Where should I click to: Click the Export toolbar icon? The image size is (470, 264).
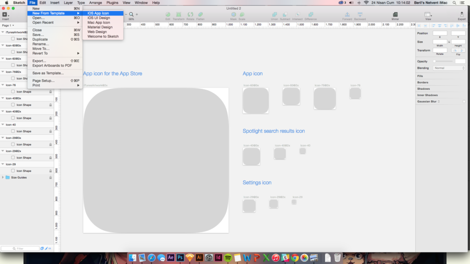coord(462,14)
